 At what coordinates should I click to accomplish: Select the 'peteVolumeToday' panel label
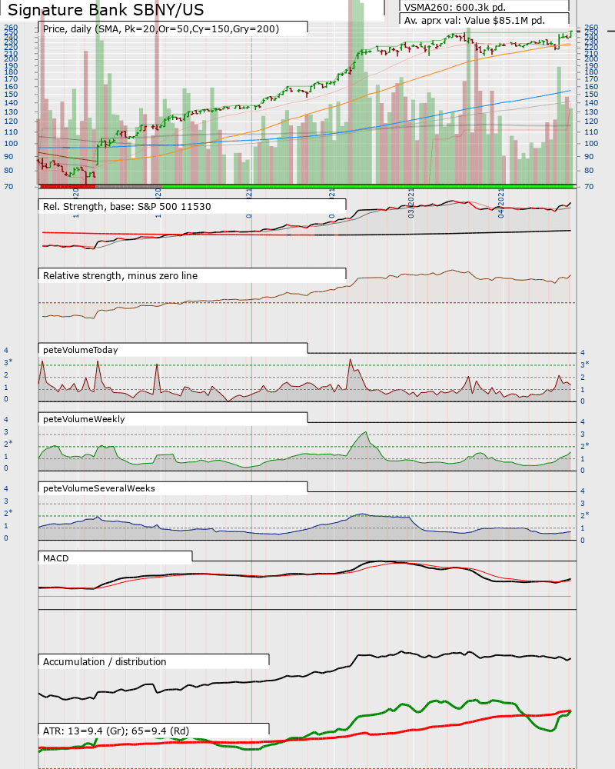tap(81, 350)
